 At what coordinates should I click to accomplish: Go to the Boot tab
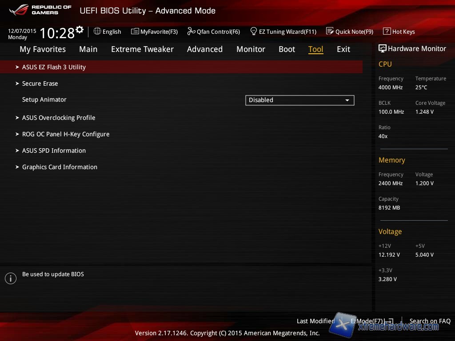pos(287,49)
